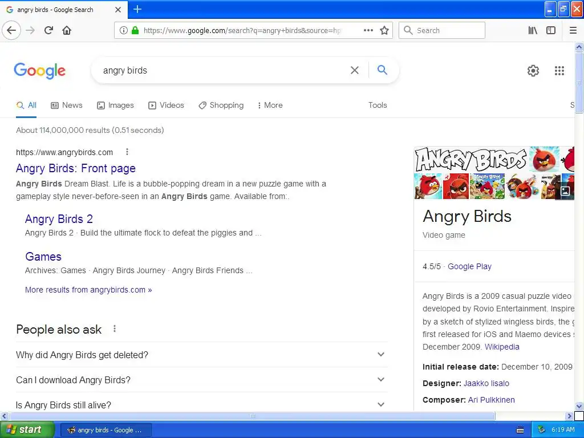Viewport: 584px width, 438px height.
Task: Select the All results tab
Action: pyautogui.click(x=26, y=105)
